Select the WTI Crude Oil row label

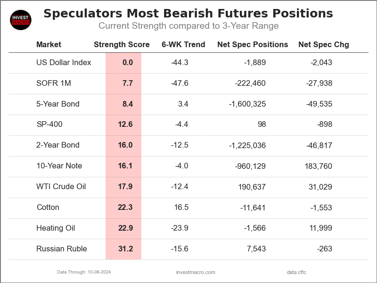[61, 187]
